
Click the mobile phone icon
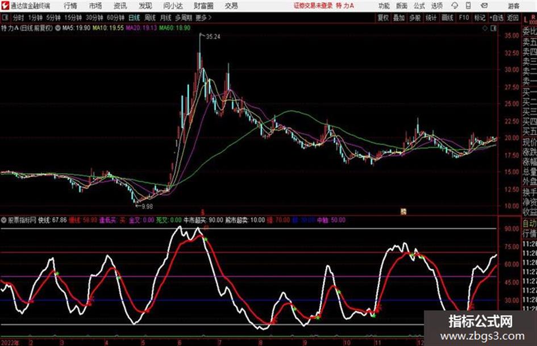coord(468,6)
